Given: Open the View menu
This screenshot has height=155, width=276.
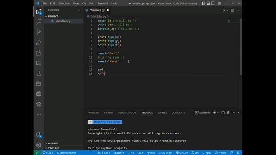Looking at the screenshot, I should pyautogui.click(x=76, y=3).
